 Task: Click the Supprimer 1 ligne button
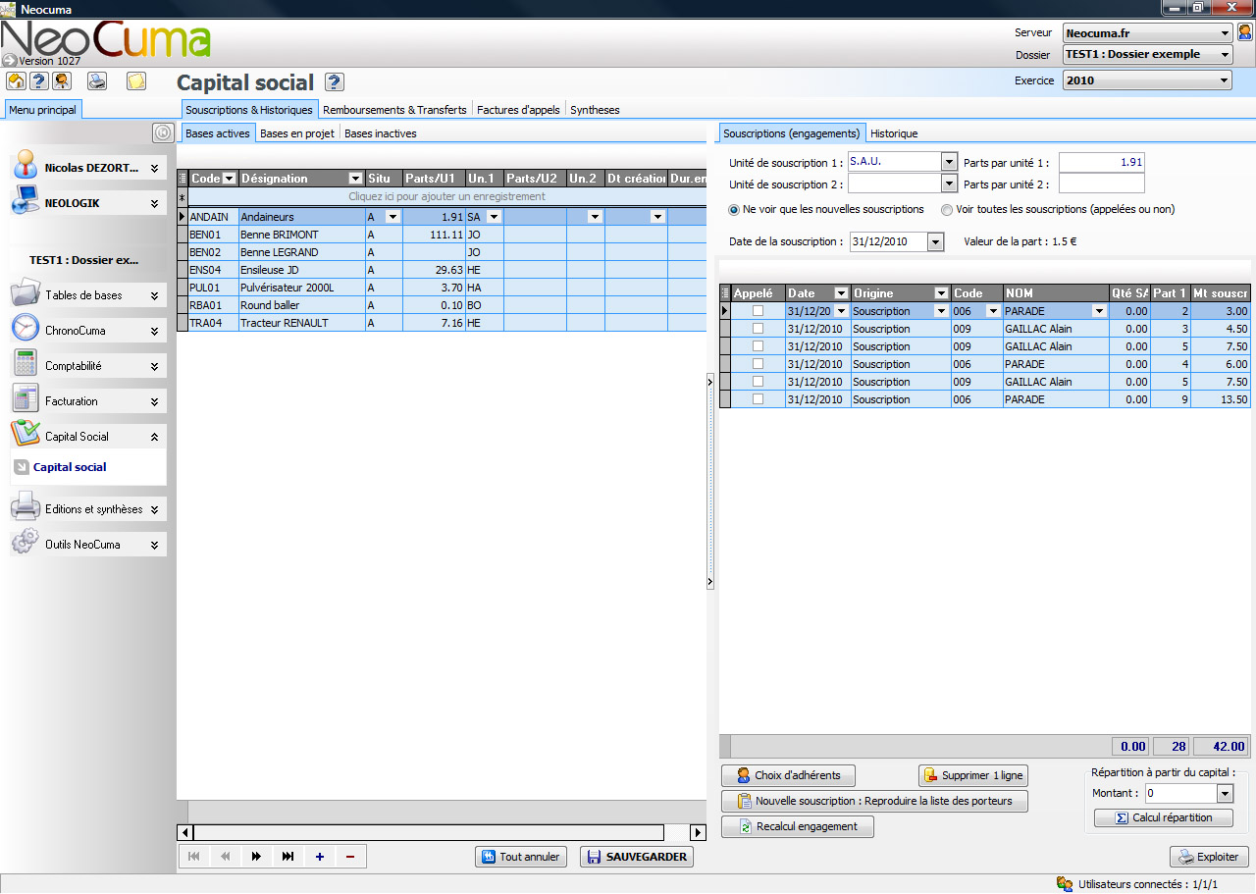[972, 775]
